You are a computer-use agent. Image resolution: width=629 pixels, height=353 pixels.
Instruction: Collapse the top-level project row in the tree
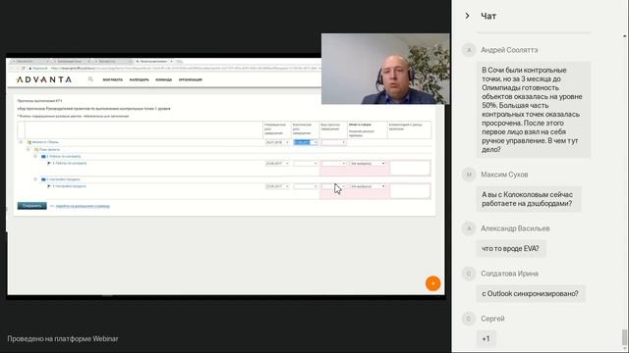22,142
